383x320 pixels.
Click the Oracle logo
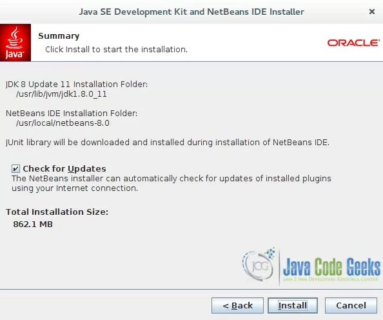353,43
